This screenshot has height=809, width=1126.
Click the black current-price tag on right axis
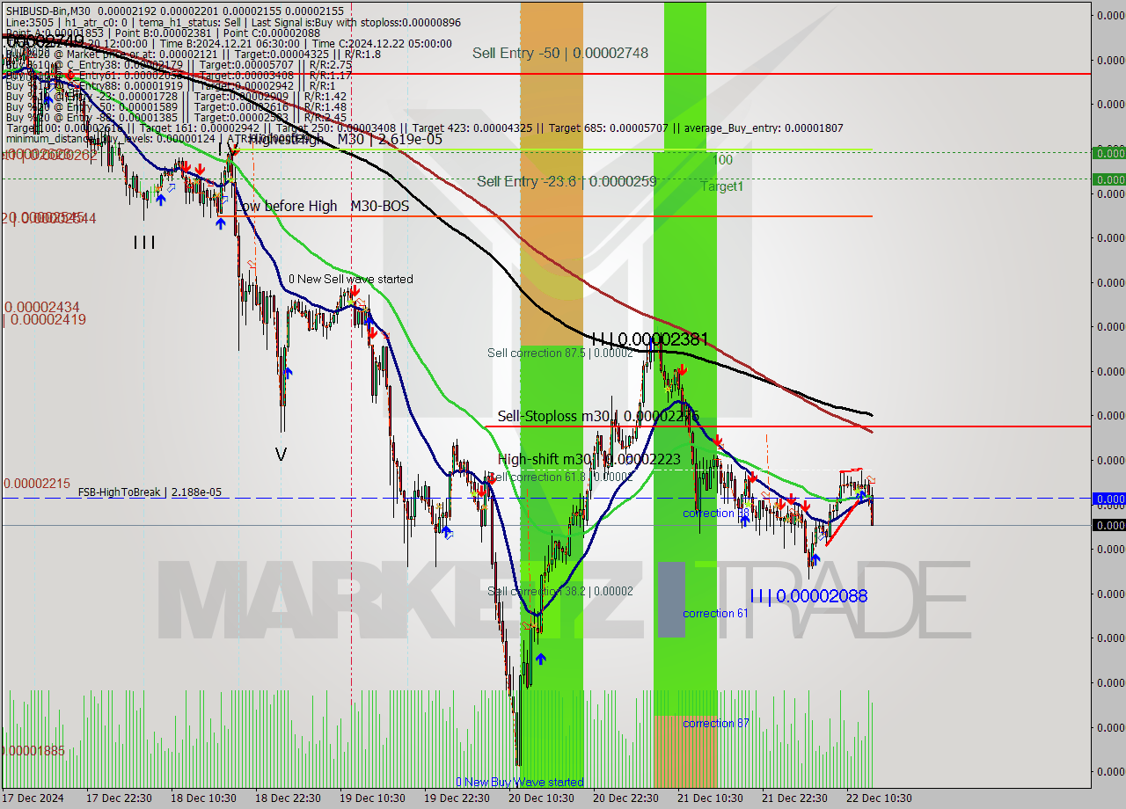(1108, 525)
